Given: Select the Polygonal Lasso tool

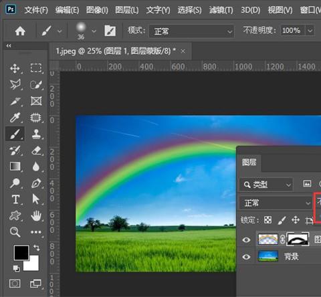Looking at the screenshot, I should (x=15, y=85).
